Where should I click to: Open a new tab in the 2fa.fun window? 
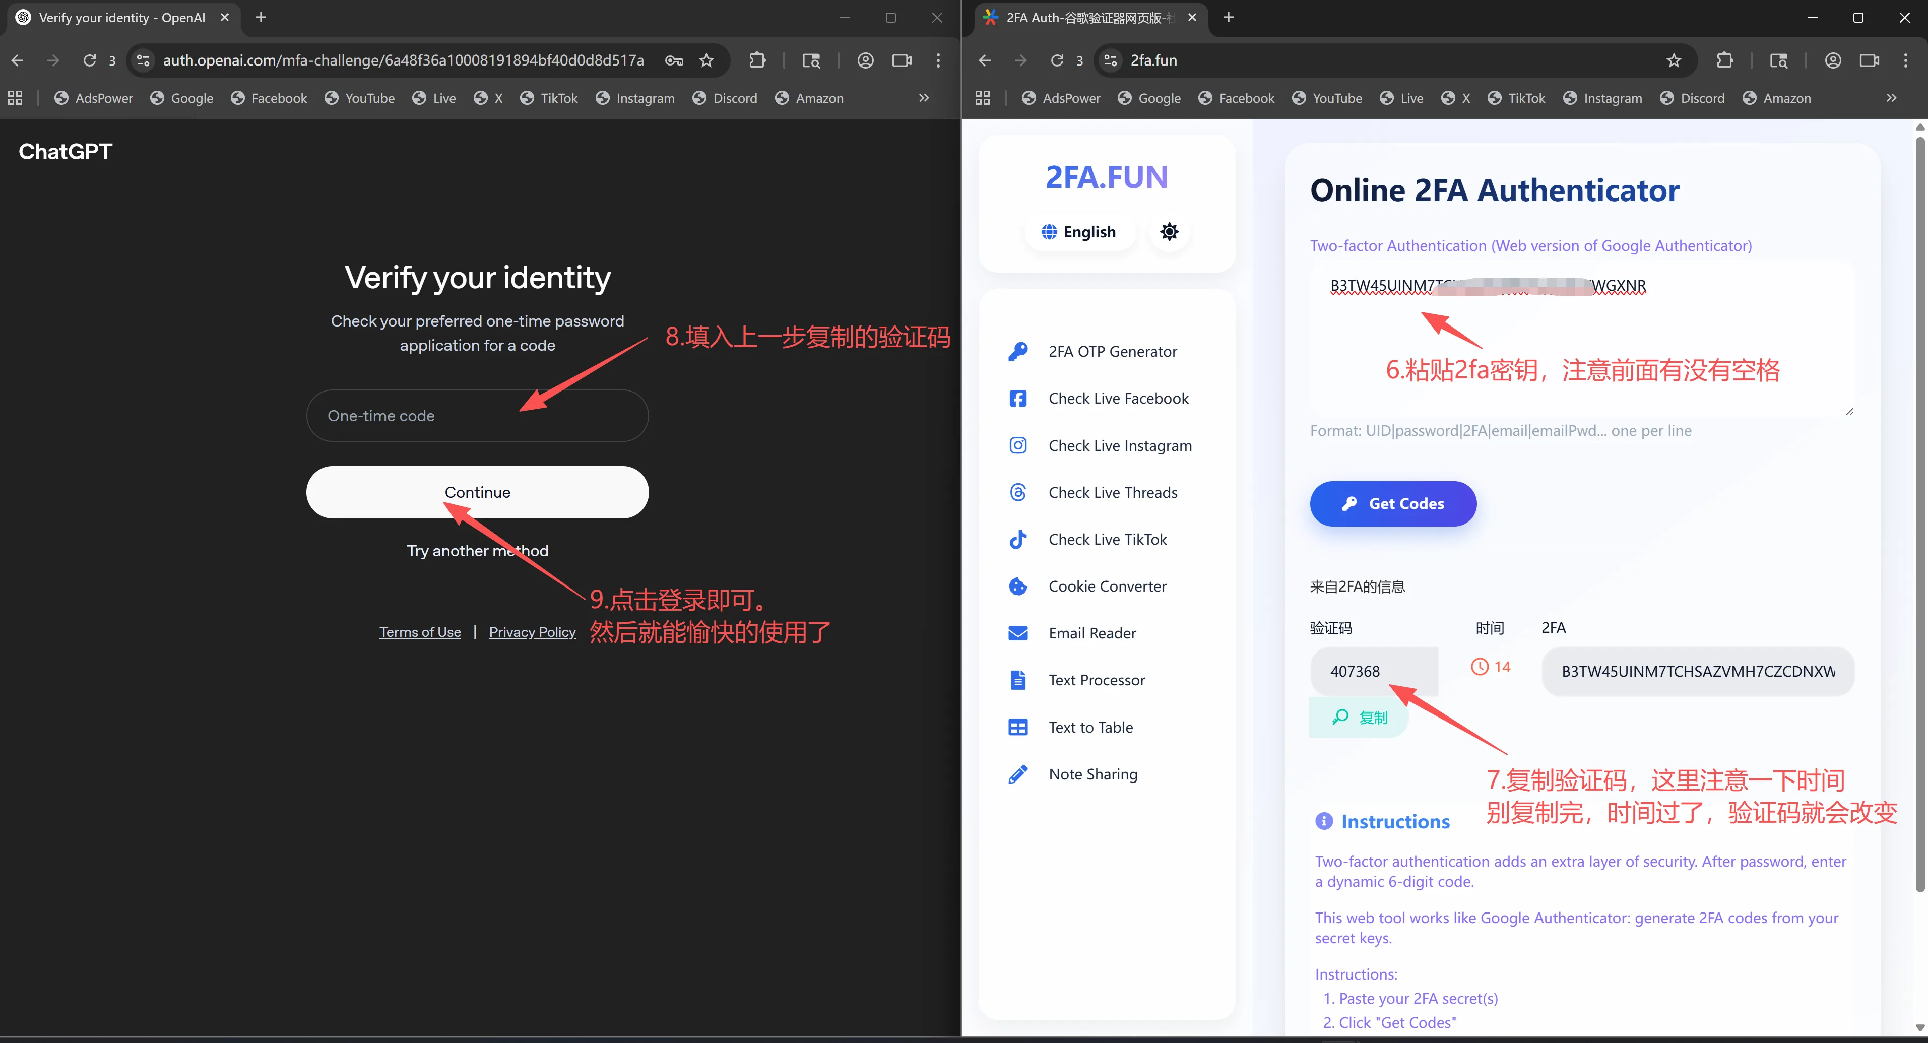[x=1228, y=17]
